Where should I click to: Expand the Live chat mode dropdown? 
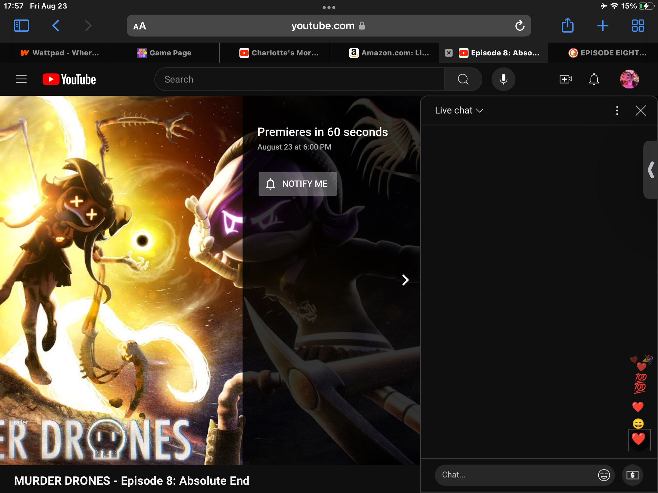coord(459,110)
